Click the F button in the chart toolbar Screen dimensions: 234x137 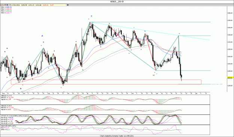[x=5, y=5]
